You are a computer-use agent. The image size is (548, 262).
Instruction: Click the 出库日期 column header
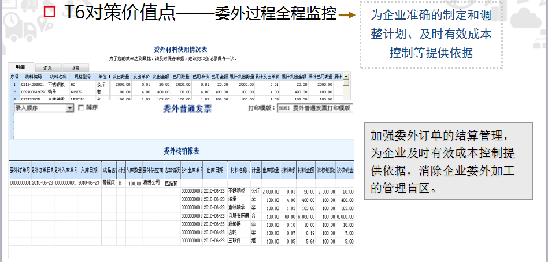click(214, 170)
